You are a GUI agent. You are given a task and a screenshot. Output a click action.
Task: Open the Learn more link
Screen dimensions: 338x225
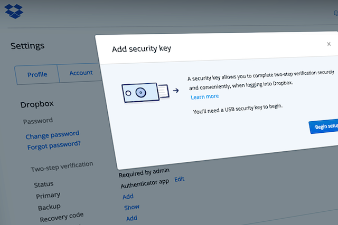(204, 96)
